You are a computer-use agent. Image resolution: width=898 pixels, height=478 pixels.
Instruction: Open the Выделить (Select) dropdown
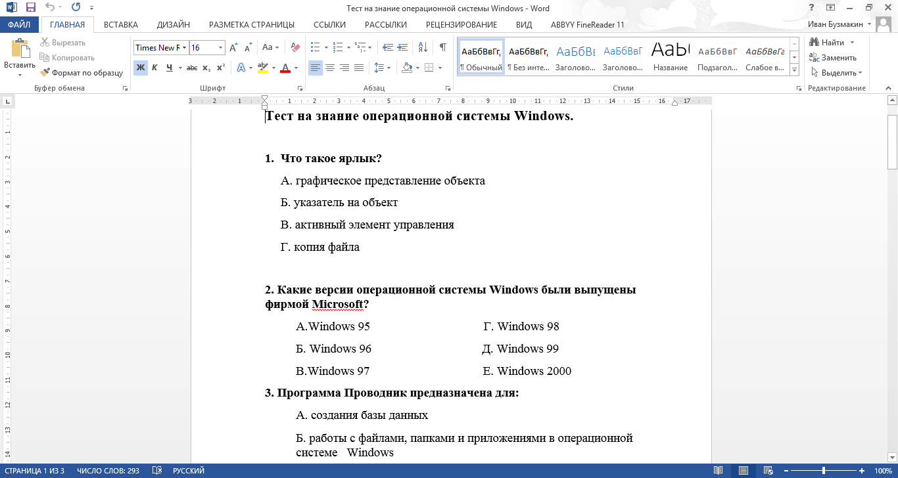pyautogui.click(x=837, y=73)
